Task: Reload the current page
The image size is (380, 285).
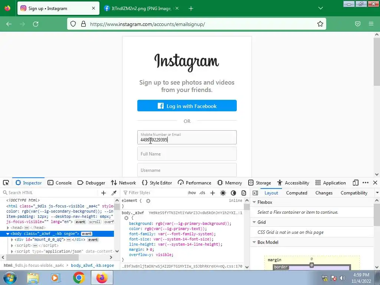Action: click(36, 24)
